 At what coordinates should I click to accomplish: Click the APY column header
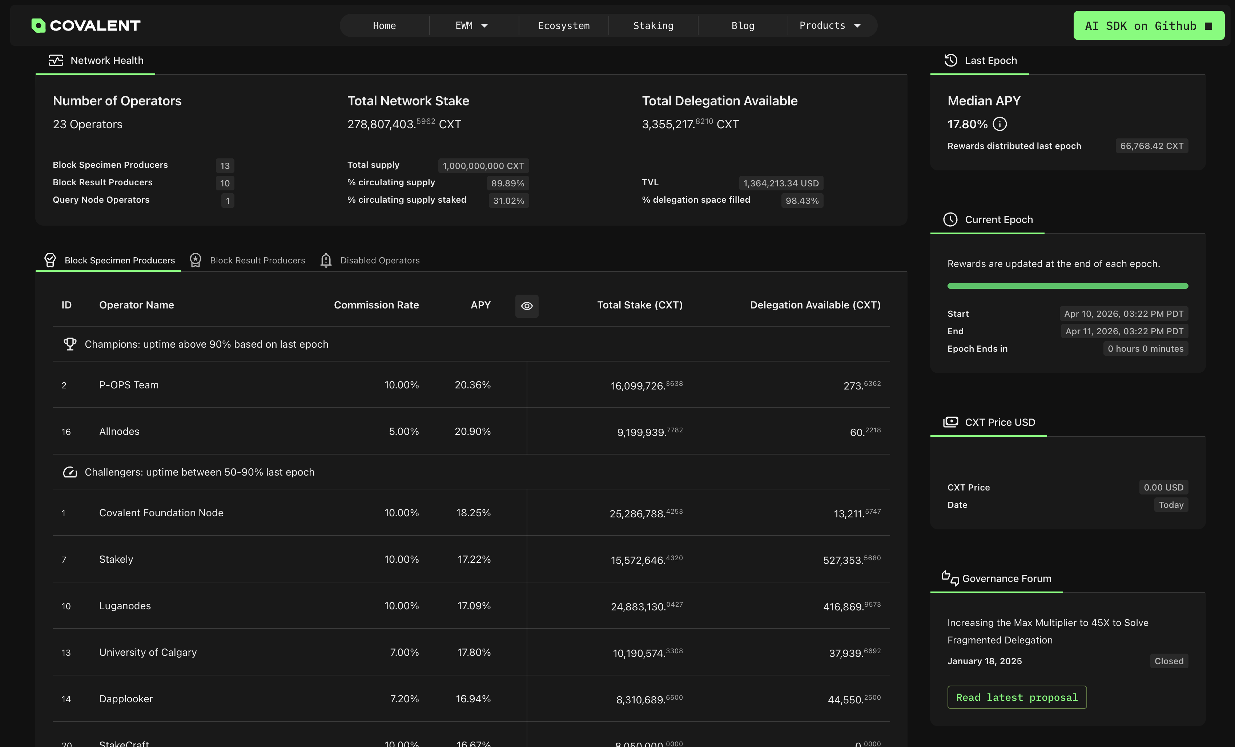480,305
